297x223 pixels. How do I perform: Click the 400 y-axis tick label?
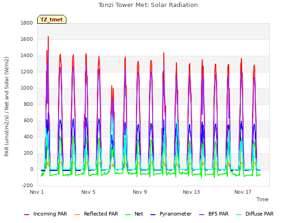click(28, 137)
